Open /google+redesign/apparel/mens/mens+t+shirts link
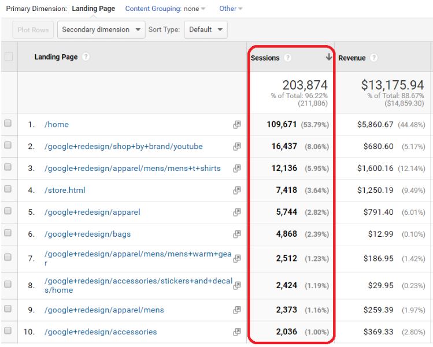This screenshot has height=347, width=433. point(132,168)
